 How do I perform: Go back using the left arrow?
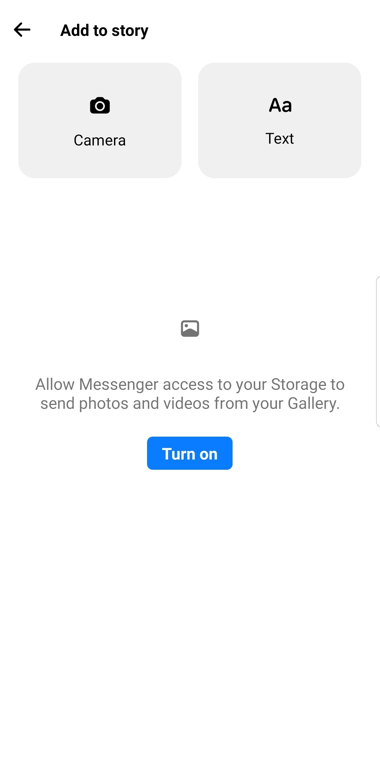click(22, 30)
